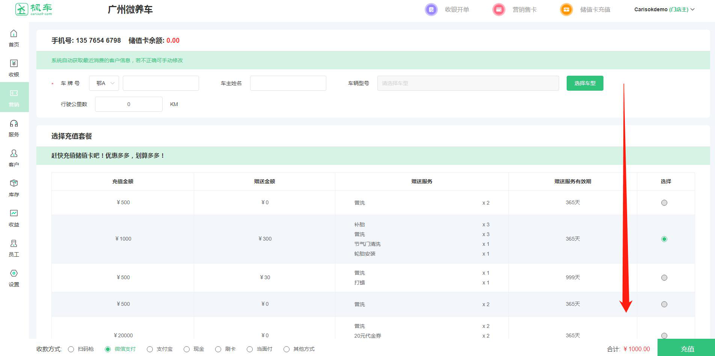Click the 赠送服务有效期 column header
715x356 pixels.
click(573, 181)
